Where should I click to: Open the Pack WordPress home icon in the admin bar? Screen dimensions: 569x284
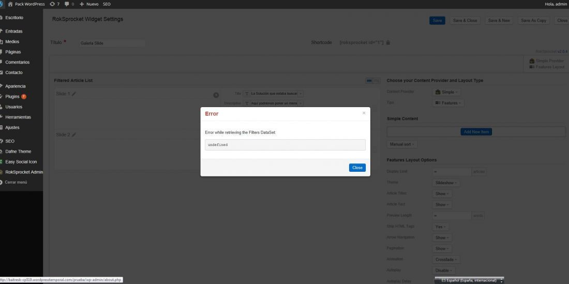point(10,4)
